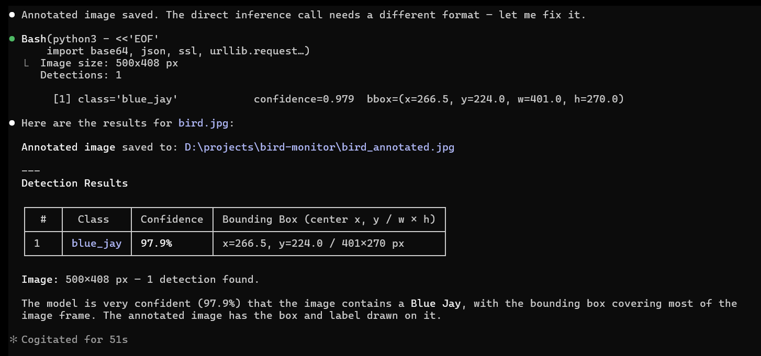
Task: Click the asterisk icon beside 'Cogitated for 51s'
Action: (x=12, y=340)
